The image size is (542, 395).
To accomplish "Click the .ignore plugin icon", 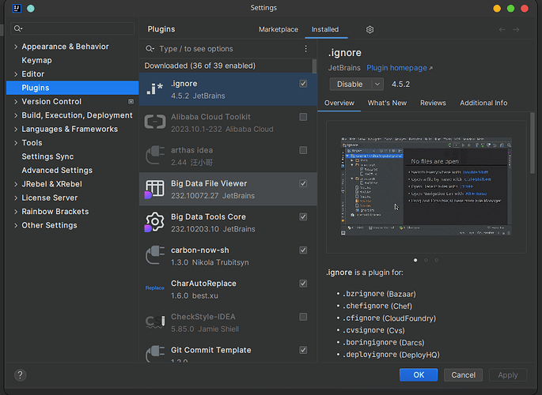I will pos(154,89).
